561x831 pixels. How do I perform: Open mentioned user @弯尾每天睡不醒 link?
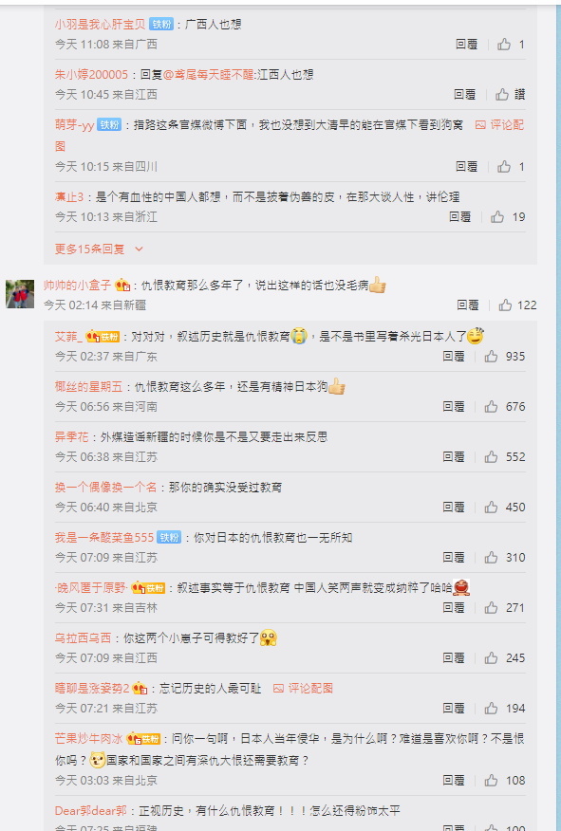(x=209, y=75)
